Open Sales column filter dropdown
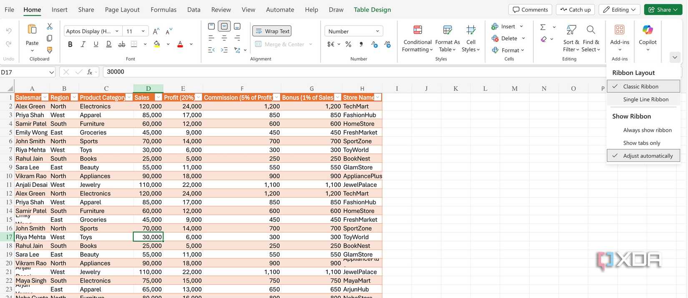 158,97
